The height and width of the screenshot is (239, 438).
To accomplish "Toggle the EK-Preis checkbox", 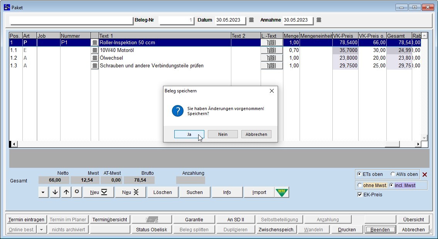I will click(x=360, y=195).
